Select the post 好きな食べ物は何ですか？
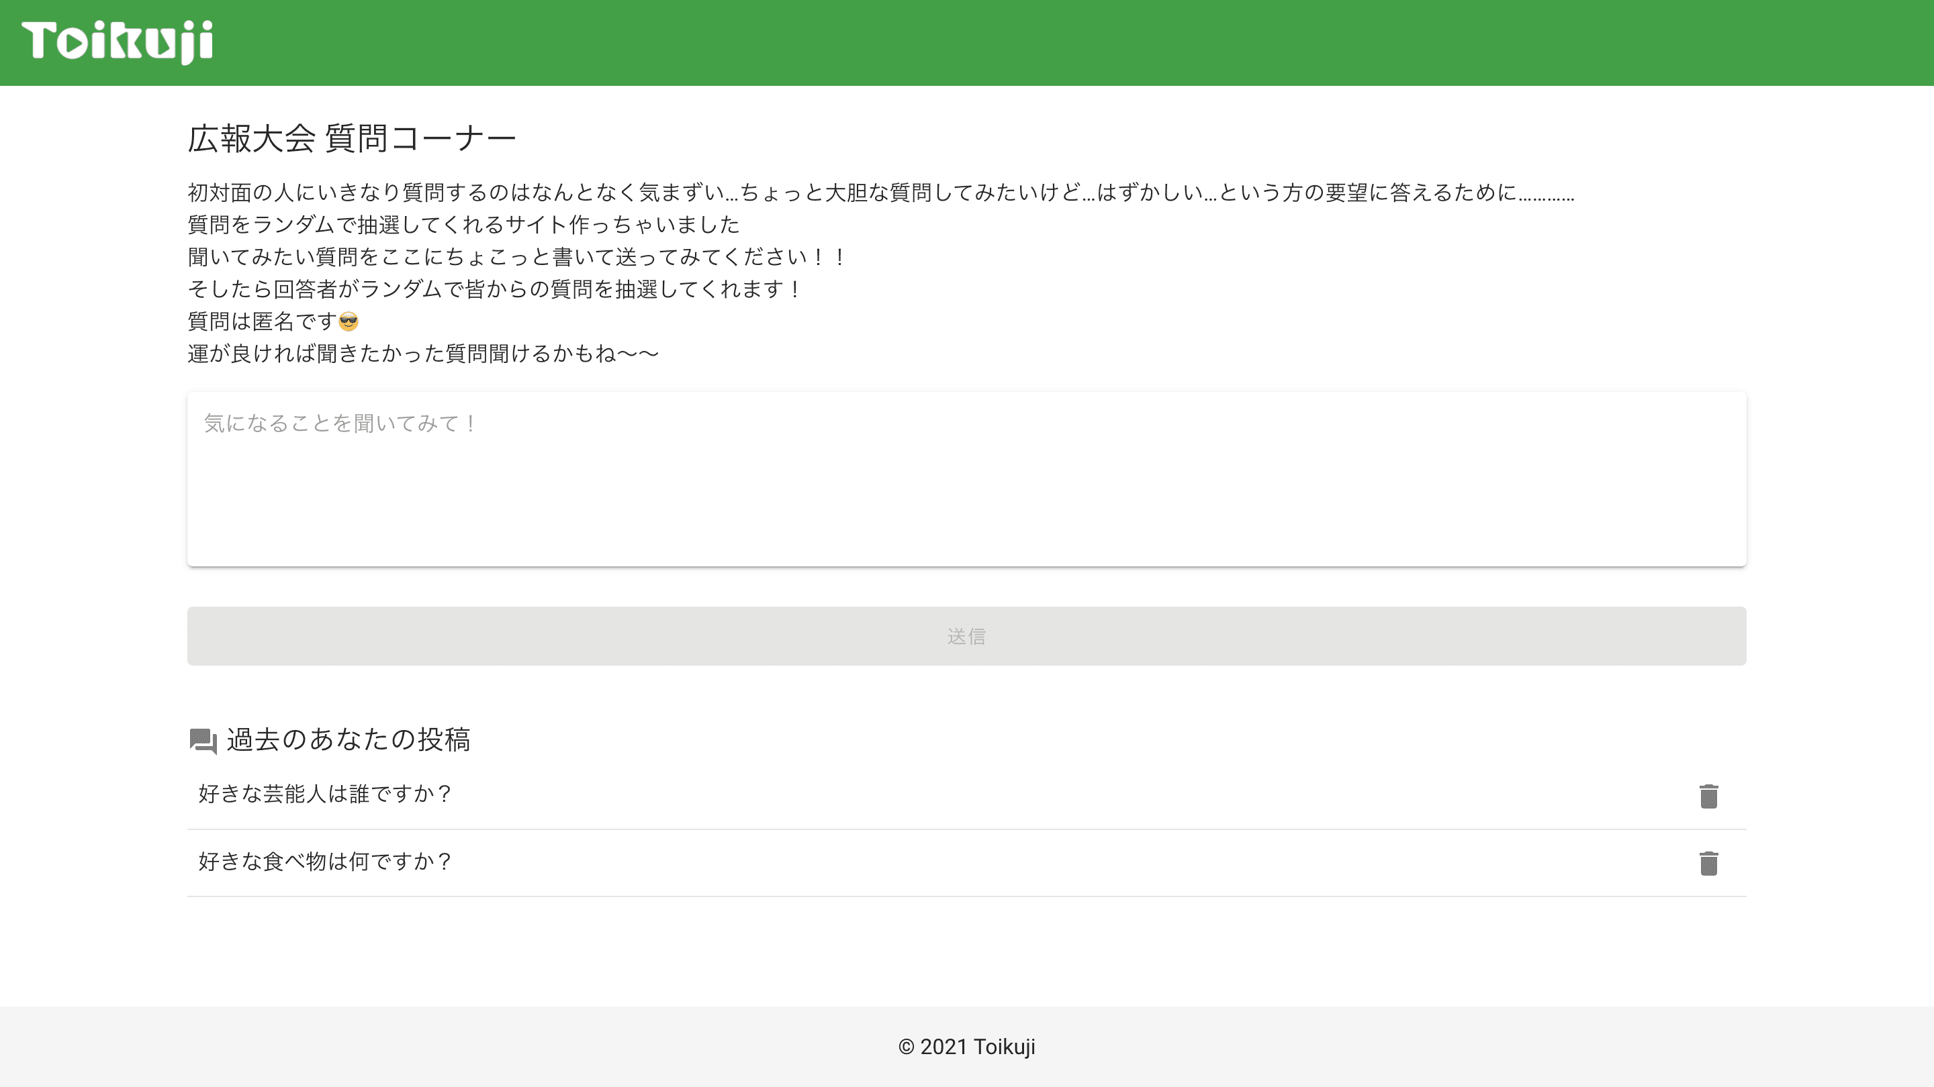 324,861
